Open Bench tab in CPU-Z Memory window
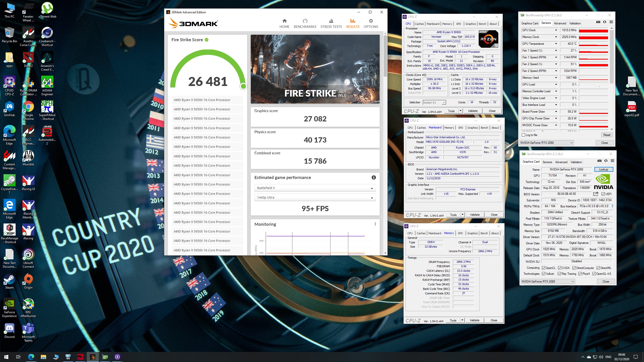Image resolution: width=644 pixels, height=362 pixels. (x=484, y=233)
